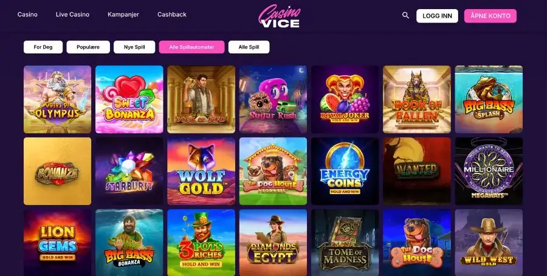This screenshot has width=547, height=276.
Task: Launch the Starburst slot thumbnail
Action: 129,171
